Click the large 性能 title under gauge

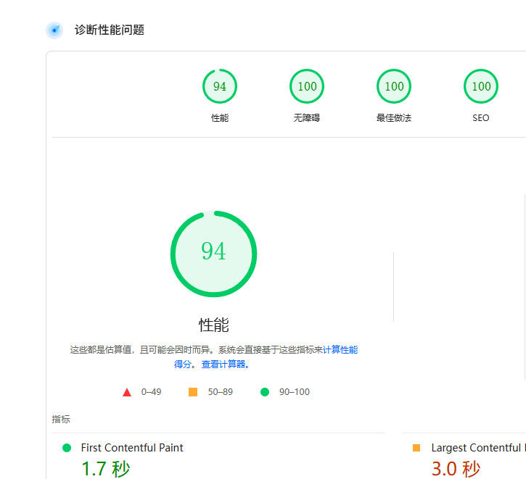click(x=214, y=325)
